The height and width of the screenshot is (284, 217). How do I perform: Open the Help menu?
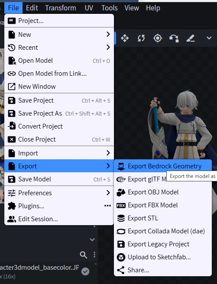153,8
